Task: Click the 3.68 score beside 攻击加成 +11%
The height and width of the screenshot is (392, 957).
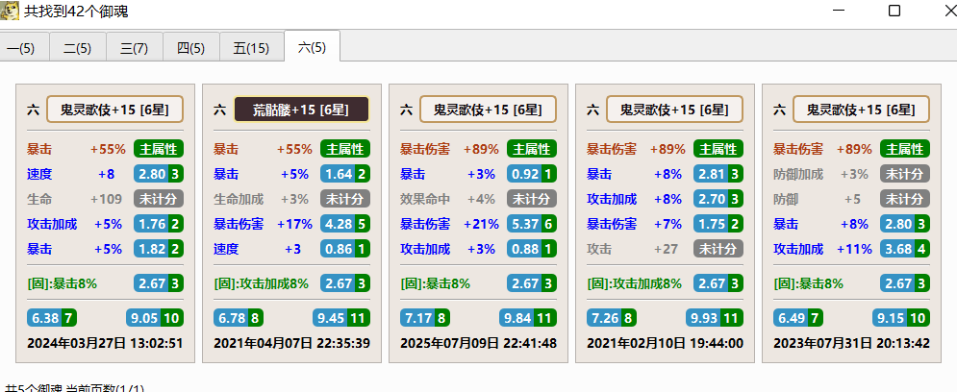Action: (x=904, y=249)
